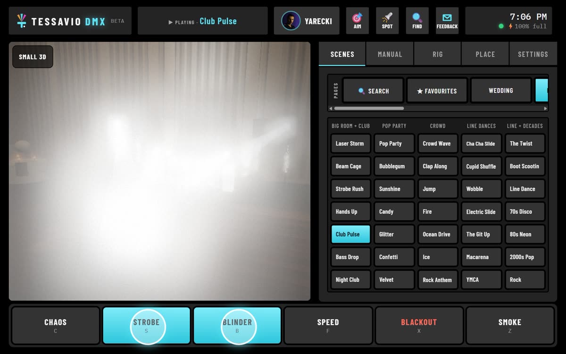
Task: Select the Macarena scene
Action: [481, 257]
